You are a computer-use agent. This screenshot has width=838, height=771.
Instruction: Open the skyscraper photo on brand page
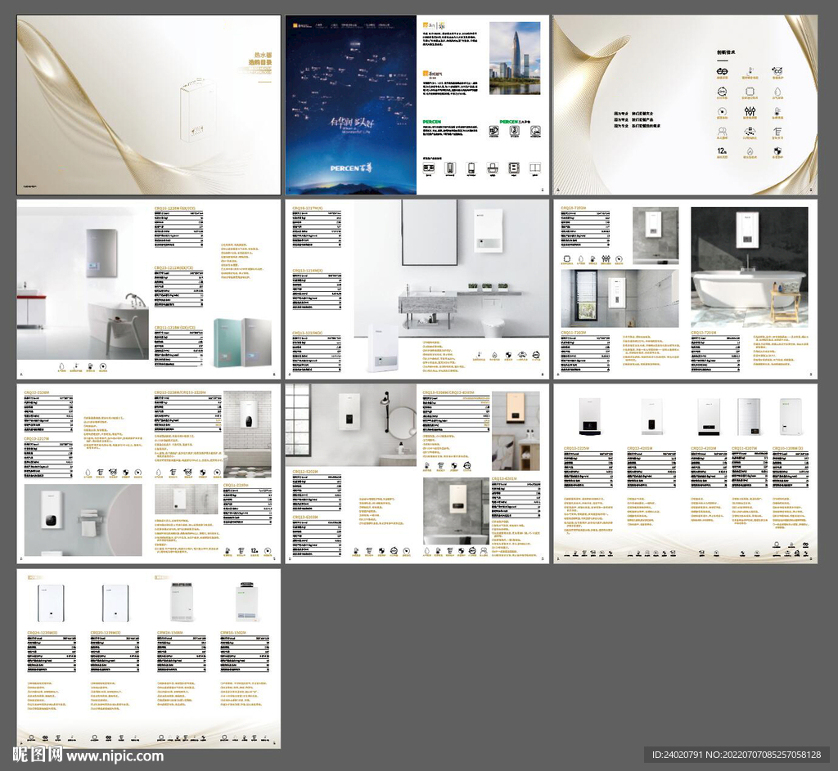(514, 57)
